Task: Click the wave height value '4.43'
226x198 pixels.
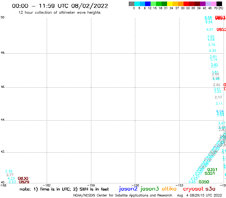Action: (194, 179)
